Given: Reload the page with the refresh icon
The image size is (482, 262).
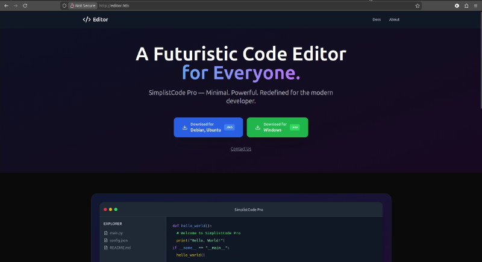Looking at the screenshot, I should pos(25,5).
